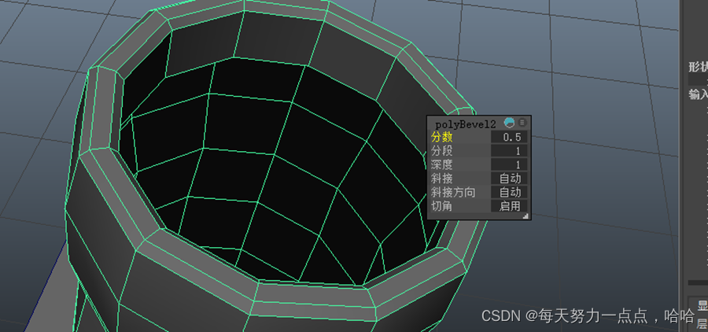
Task: Select the 深度 attribute label
Action: click(x=443, y=164)
